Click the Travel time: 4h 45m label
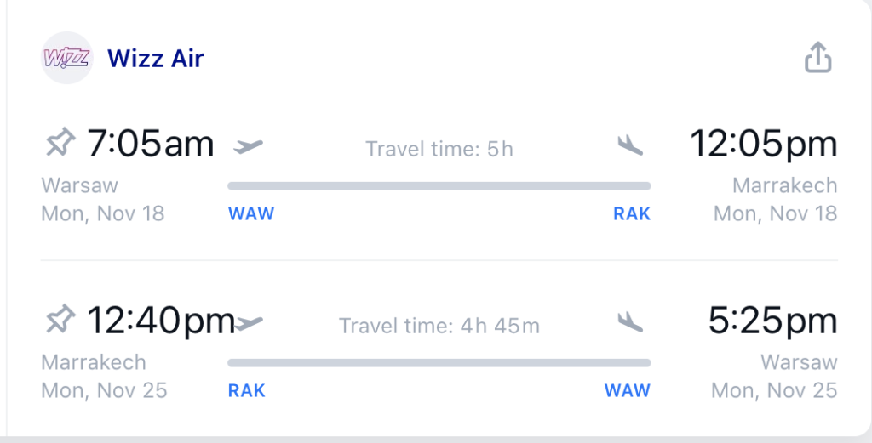Image resolution: width=872 pixels, height=443 pixels. [439, 326]
